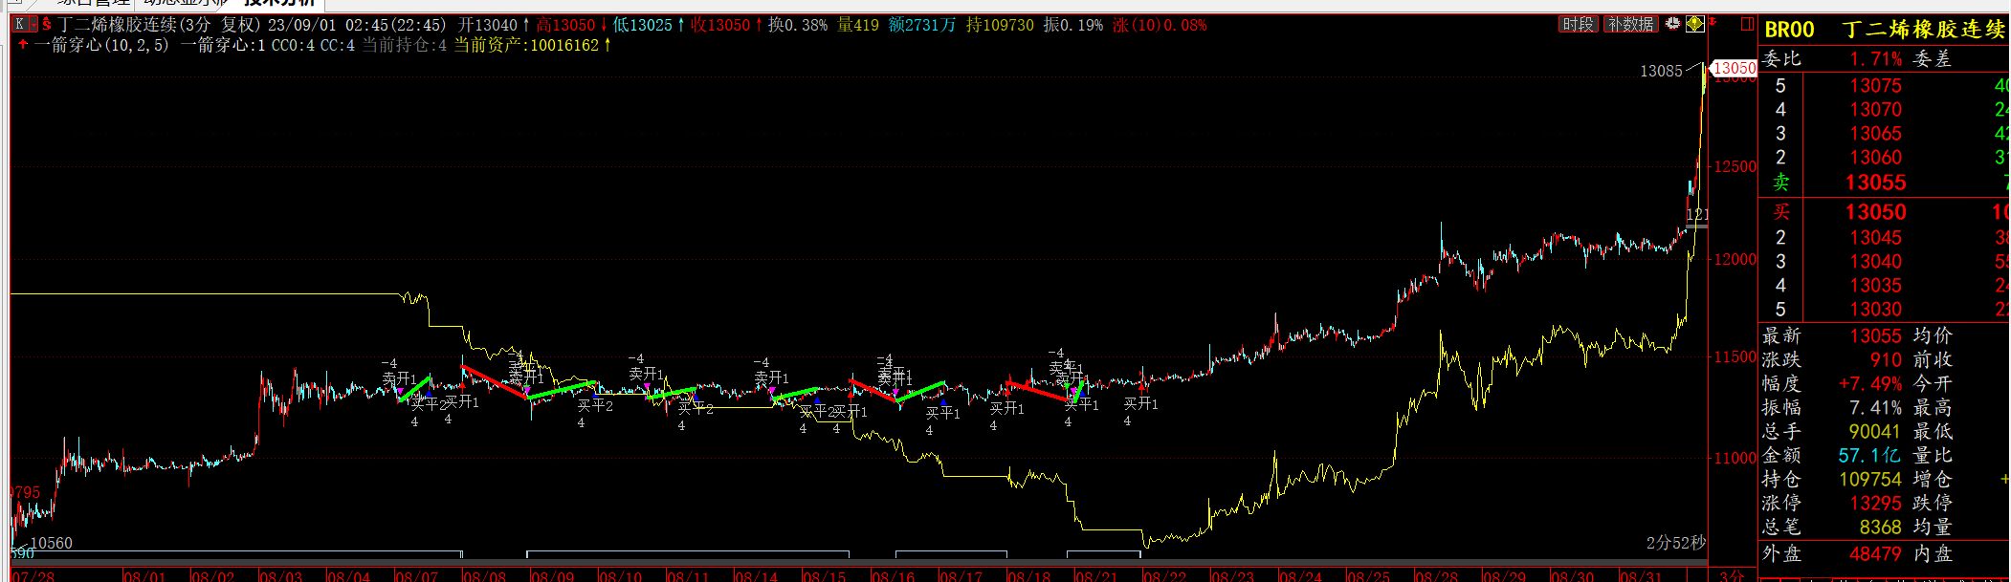
Task: Select buy level 5 price 13030
Action: point(1875,310)
